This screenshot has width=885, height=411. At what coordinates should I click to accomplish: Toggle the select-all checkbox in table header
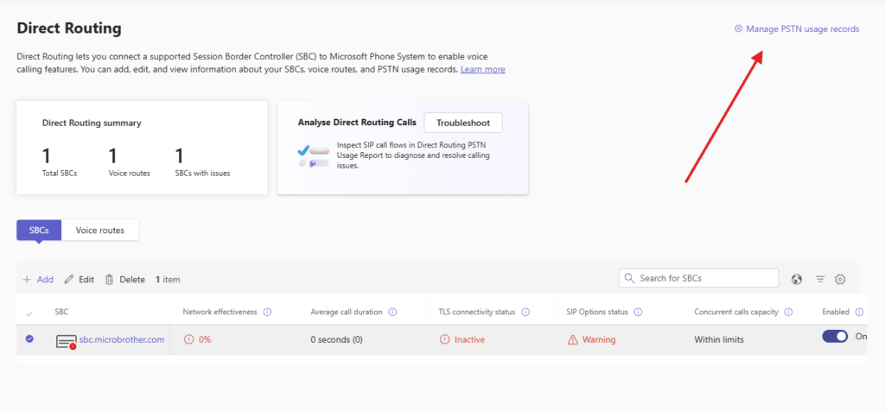click(x=29, y=313)
